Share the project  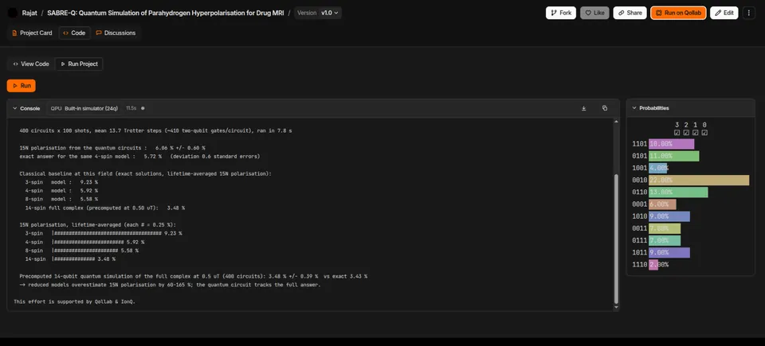pyautogui.click(x=630, y=14)
